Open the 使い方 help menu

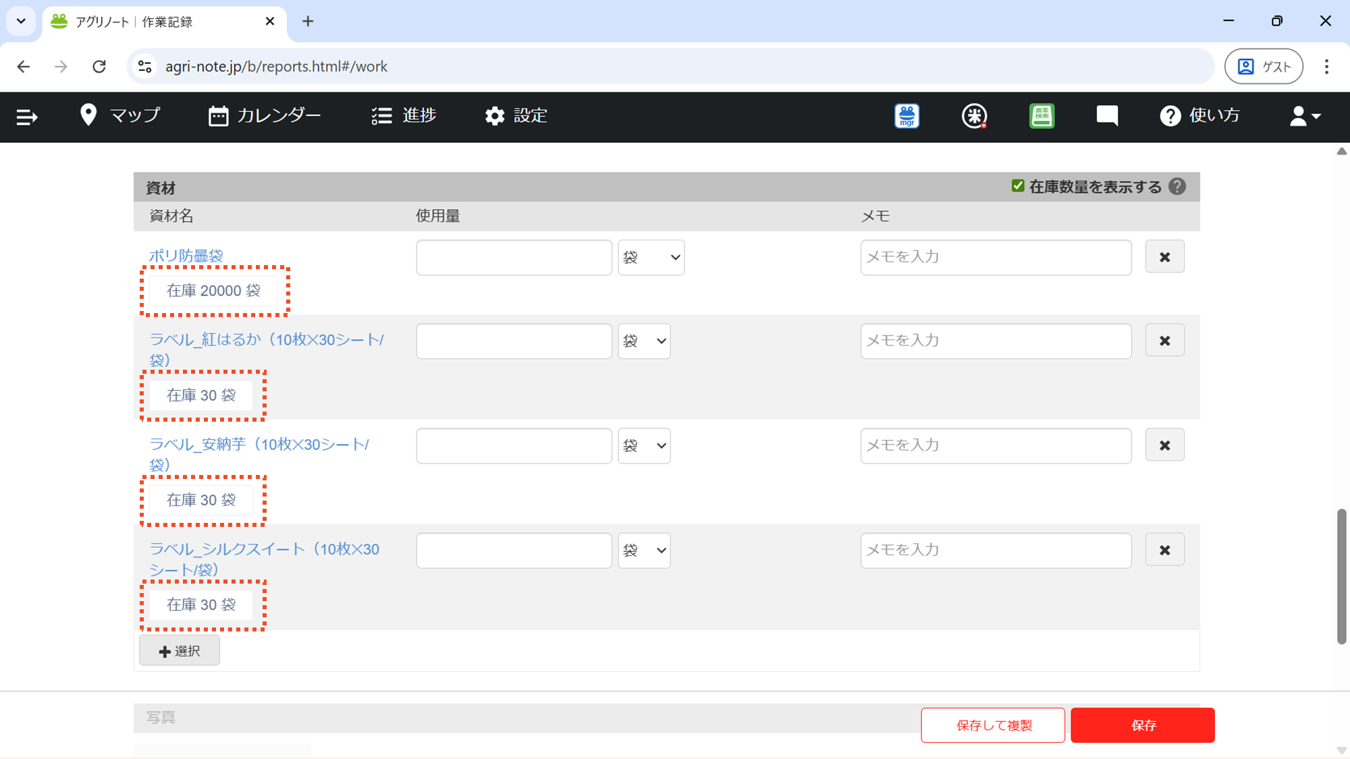(1199, 115)
